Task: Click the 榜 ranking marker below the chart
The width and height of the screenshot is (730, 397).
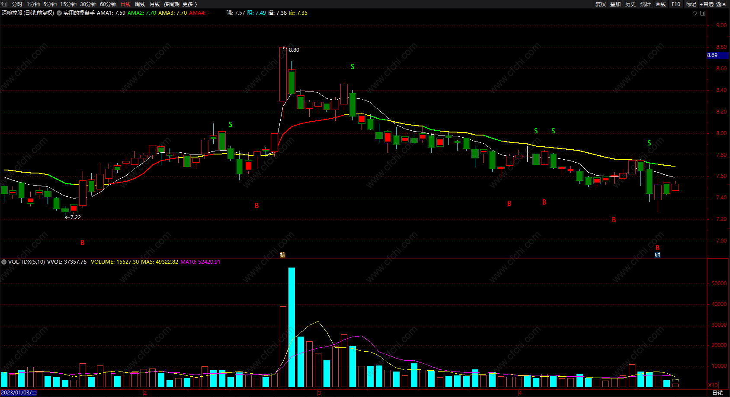Action: click(x=282, y=255)
